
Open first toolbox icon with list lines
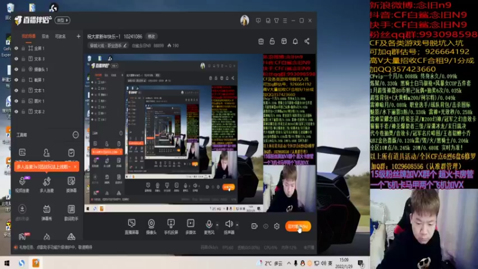tap(22, 152)
